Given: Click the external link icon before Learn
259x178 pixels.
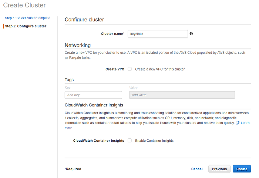Looking at the screenshot, I should (238, 123).
